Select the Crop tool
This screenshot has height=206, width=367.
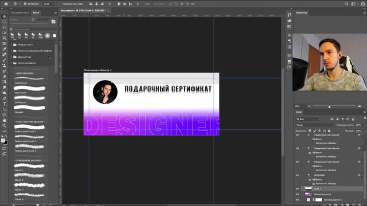(x=4, y=38)
